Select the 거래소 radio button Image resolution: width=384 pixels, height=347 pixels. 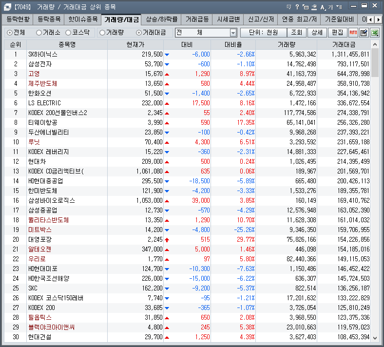38,33
